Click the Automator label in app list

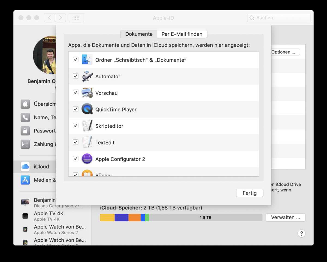[108, 76]
